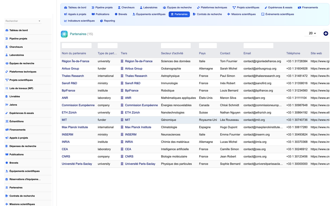Open the Équipements scientifiques top menu tab

coord(149,14)
